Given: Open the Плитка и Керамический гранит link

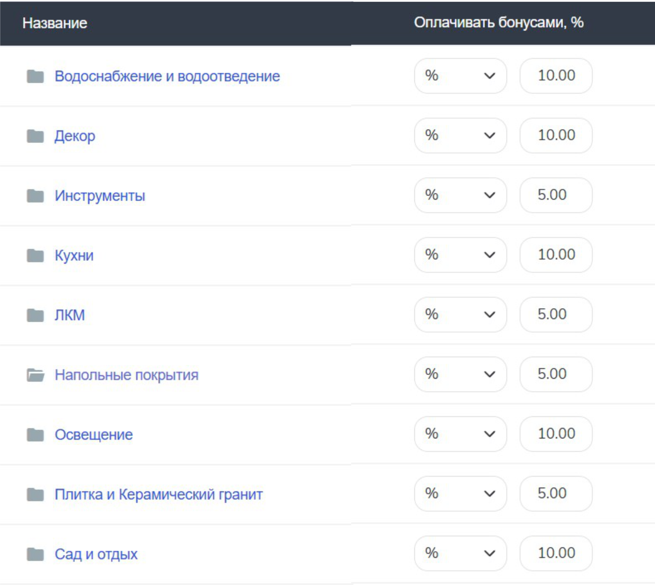Looking at the screenshot, I should tap(159, 494).
